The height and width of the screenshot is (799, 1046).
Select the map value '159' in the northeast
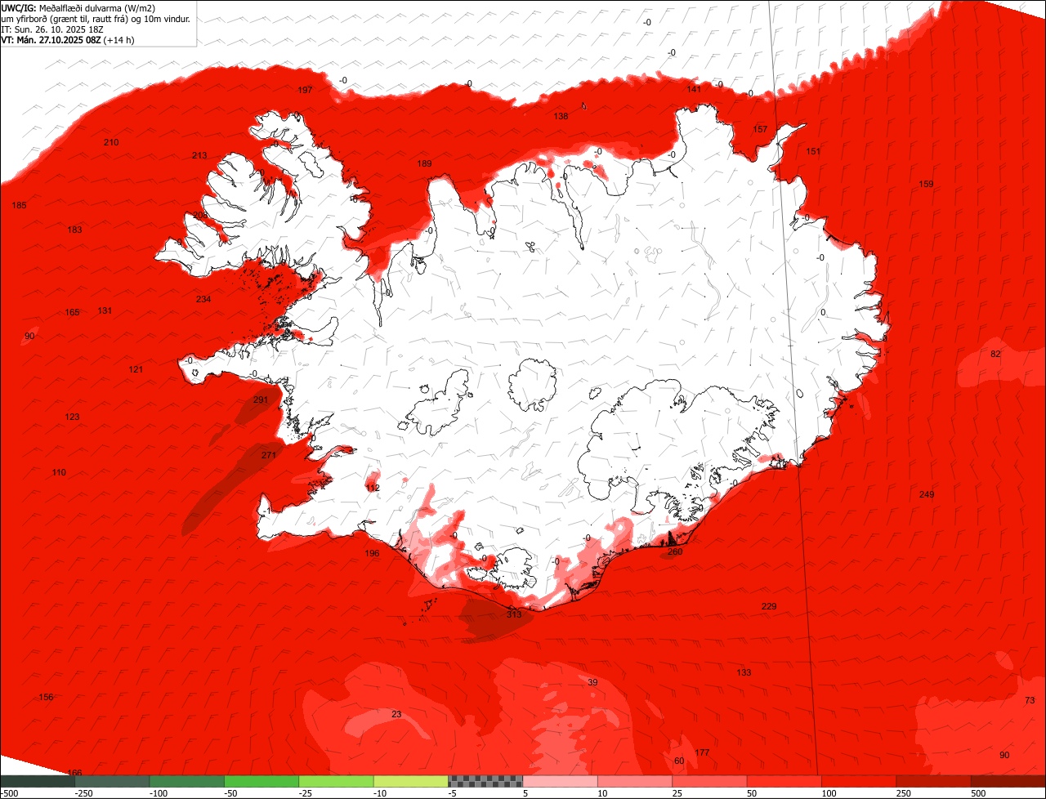(x=926, y=185)
